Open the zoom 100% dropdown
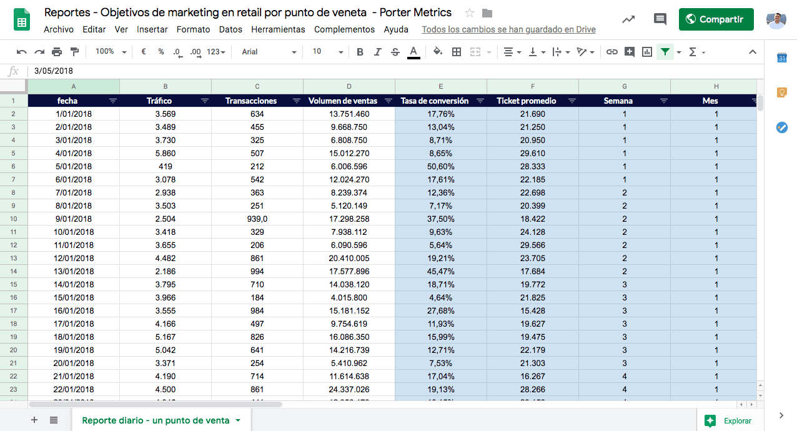The height and width of the screenshot is (431, 797). [x=111, y=52]
